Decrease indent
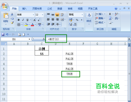This screenshot has height=102, width=131. click(x=48, y=24)
